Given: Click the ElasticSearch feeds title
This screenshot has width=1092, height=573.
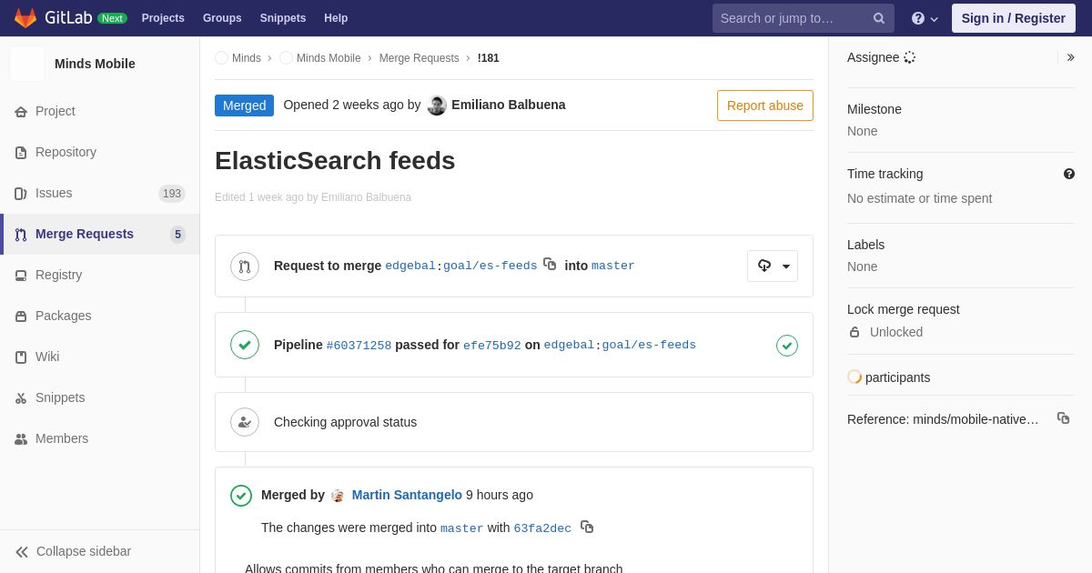Looking at the screenshot, I should pyautogui.click(x=335, y=161).
